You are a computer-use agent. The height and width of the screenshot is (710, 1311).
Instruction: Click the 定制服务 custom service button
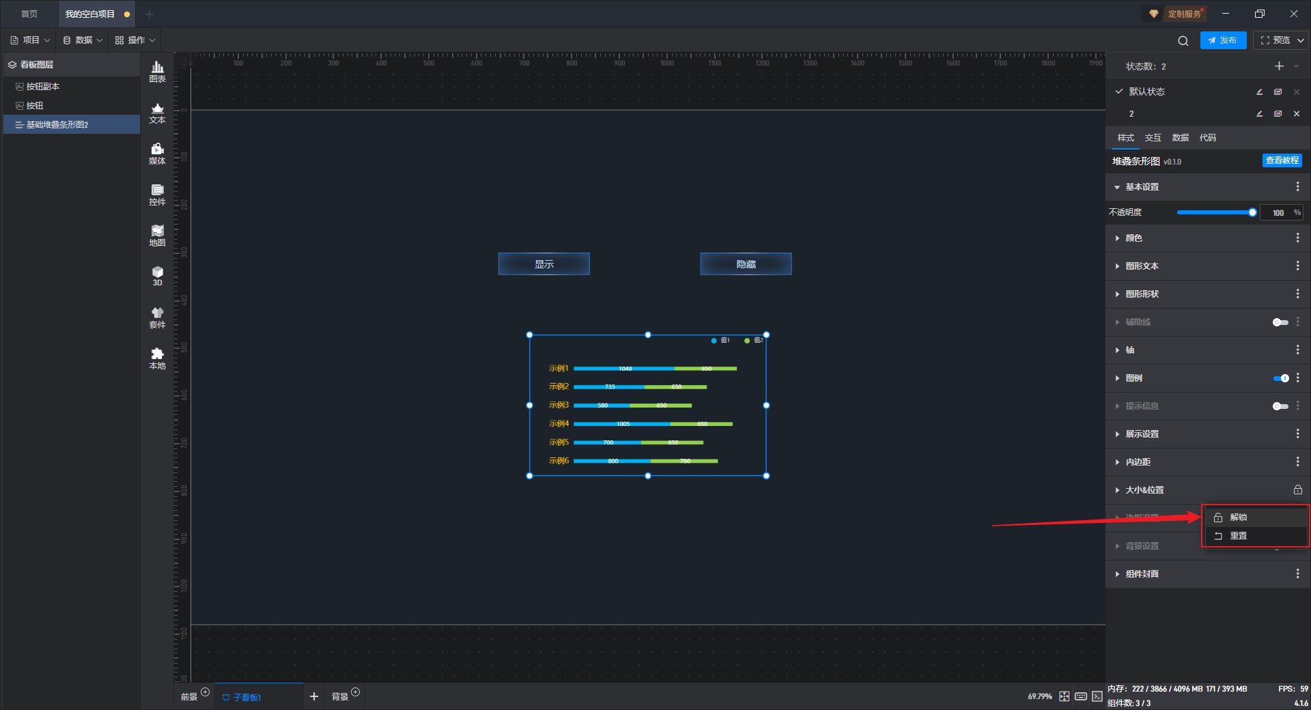point(1176,14)
